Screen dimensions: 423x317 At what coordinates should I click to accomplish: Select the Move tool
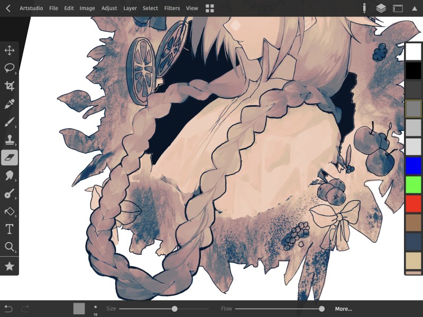[10, 50]
